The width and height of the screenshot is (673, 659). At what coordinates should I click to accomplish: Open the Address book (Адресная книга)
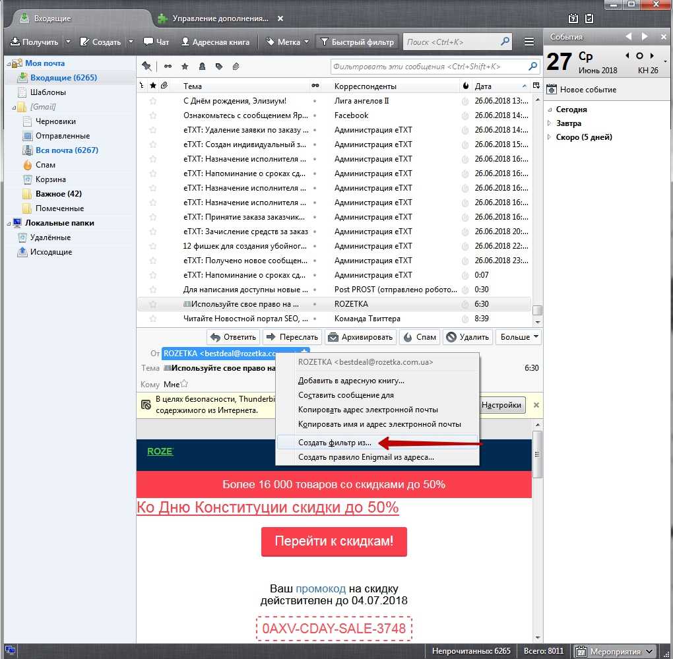coord(215,42)
